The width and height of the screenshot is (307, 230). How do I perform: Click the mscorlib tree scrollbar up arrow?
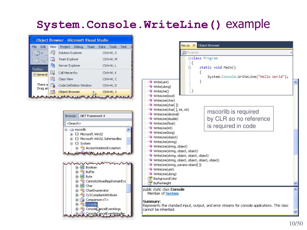point(128,130)
